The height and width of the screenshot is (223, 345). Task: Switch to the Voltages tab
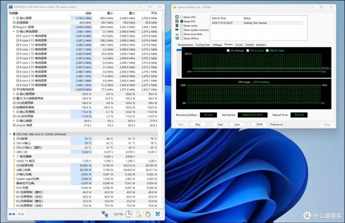pos(217,45)
